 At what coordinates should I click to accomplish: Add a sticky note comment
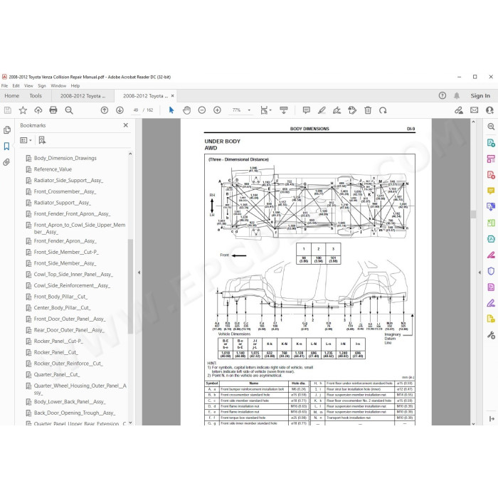307,110
